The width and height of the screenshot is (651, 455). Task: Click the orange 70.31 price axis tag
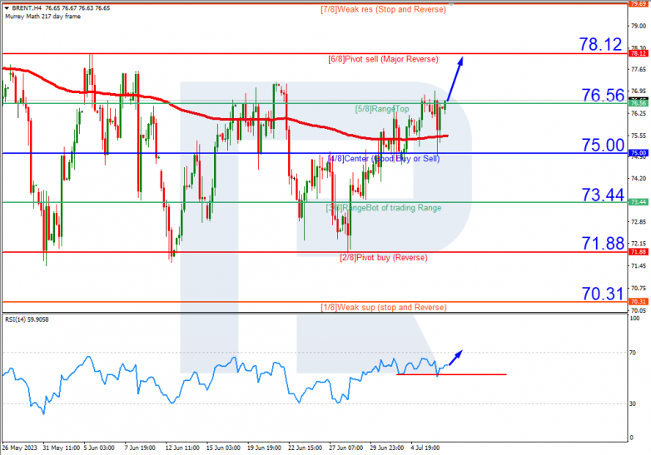coord(639,302)
